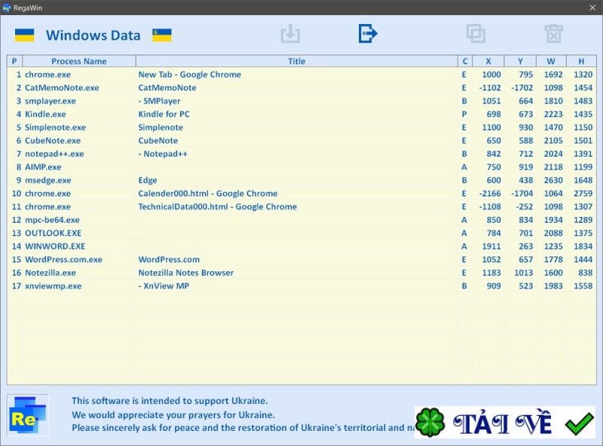Select the OUTLOOK.EXE process row
Viewport: 603px width, 446px height.
tap(302, 233)
